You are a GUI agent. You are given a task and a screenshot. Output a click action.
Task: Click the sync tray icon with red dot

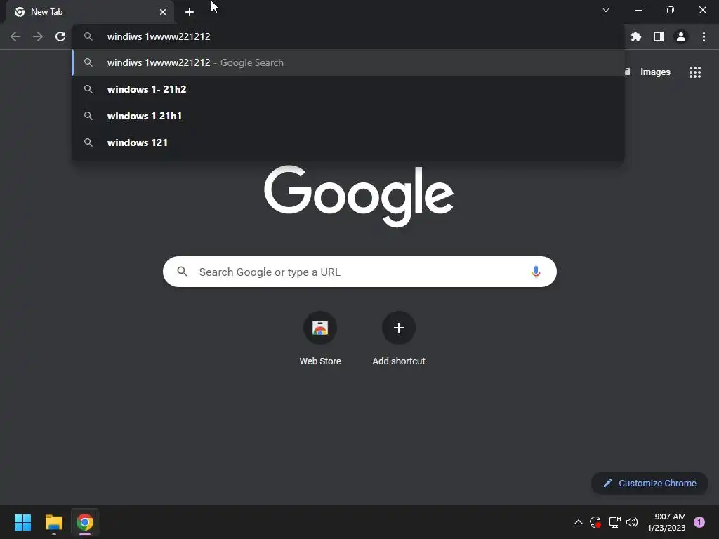[595, 522]
